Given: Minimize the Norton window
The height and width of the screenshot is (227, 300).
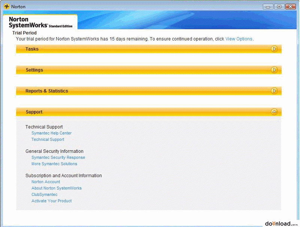Looking at the screenshot, I should click(x=268, y=7).
